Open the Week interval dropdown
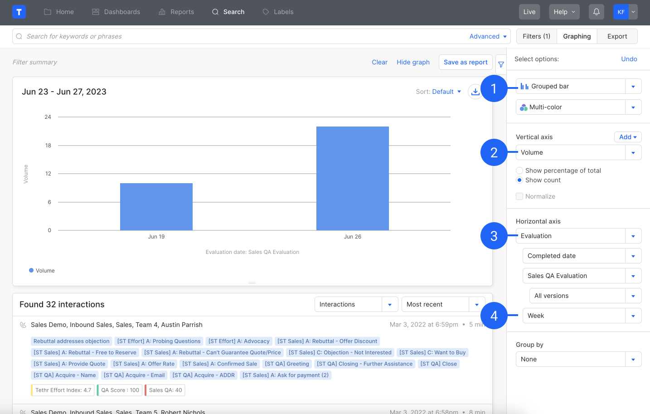This screenshot has height=414, width=650. (582, 316)
